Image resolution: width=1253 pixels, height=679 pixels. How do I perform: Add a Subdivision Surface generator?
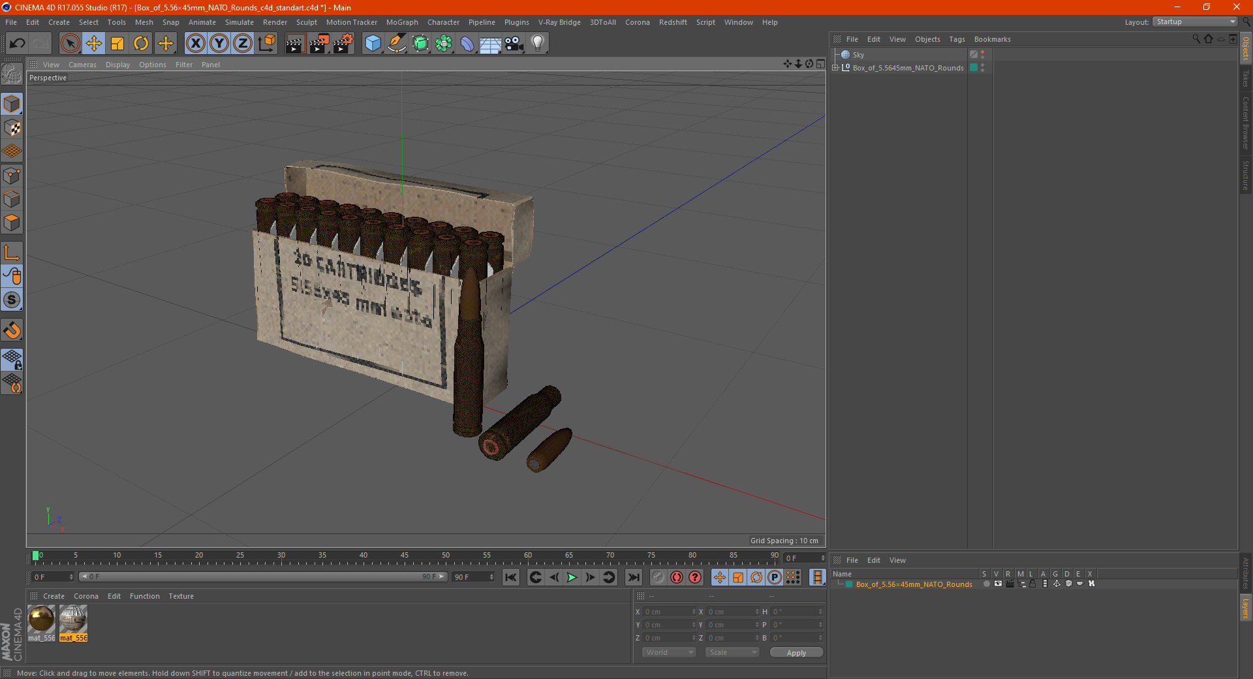(x=420, y=44)
